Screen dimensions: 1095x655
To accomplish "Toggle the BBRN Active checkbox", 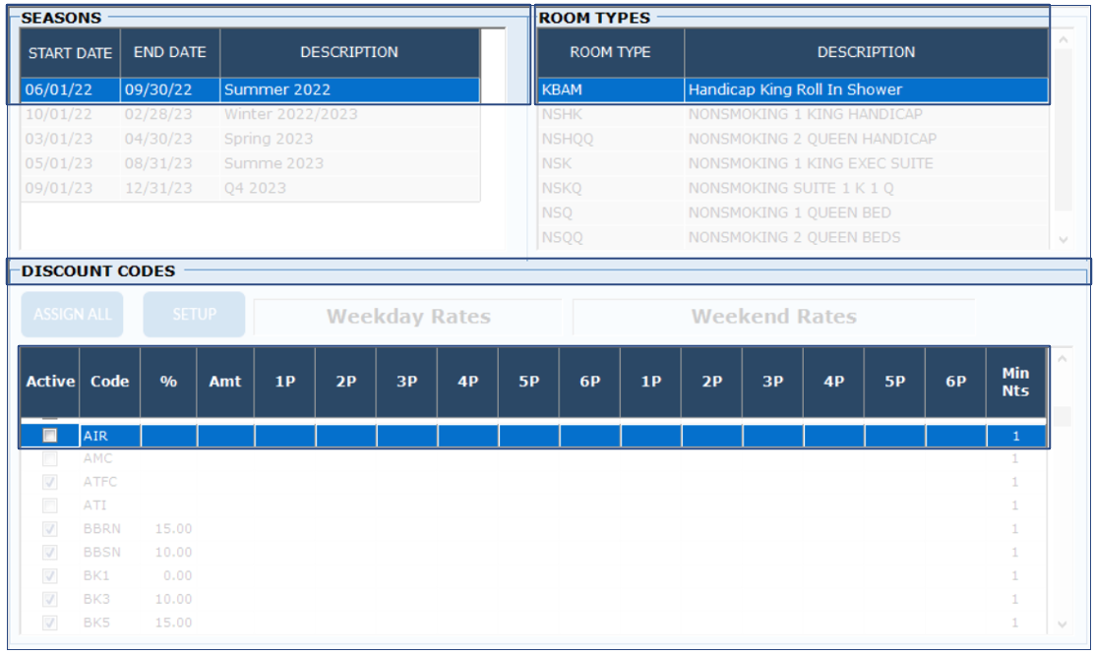I will (x=49, y=529).
